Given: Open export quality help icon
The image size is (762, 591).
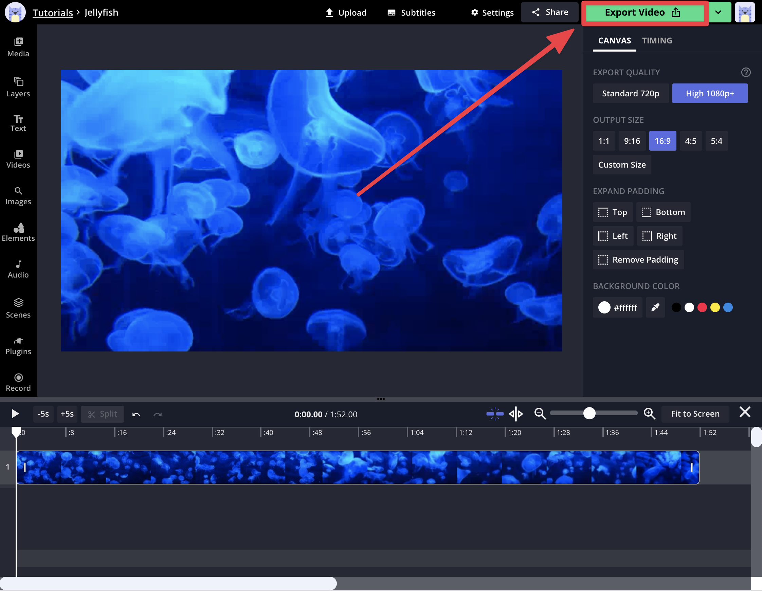Looking at the screenshot, I should [x=746, y=72].
